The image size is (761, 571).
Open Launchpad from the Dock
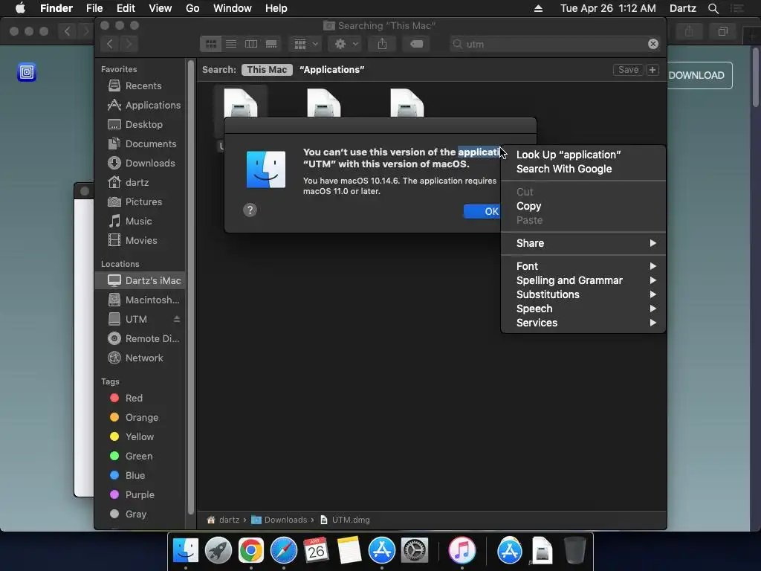(218, 551)
